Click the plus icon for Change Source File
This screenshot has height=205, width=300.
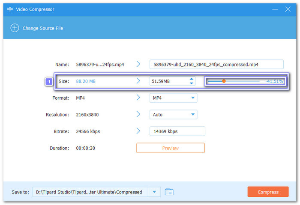click(x=15, y=28)
